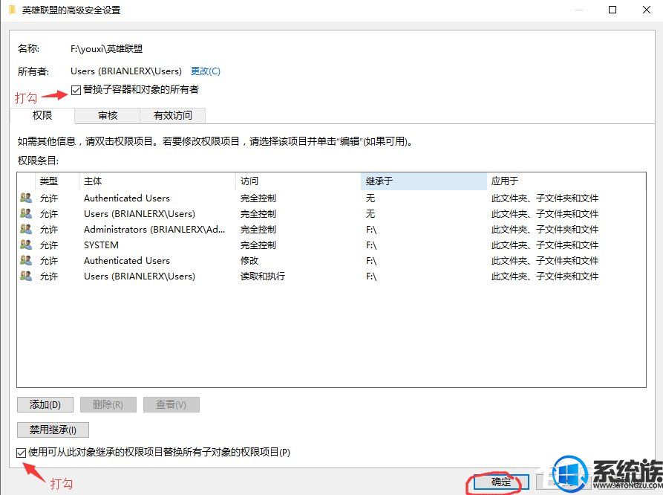Screen dimensions: 663x495
Task: Toggle 替换子容器和对象的所有者 checkbox
Action: click(76, 90)
